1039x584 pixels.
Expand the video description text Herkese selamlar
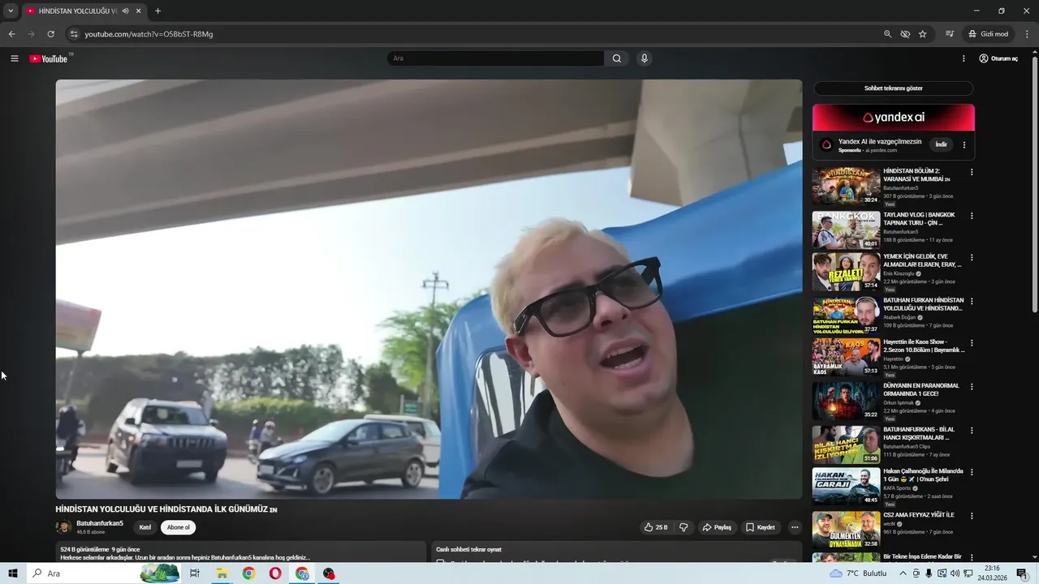[x=185, y=558]
